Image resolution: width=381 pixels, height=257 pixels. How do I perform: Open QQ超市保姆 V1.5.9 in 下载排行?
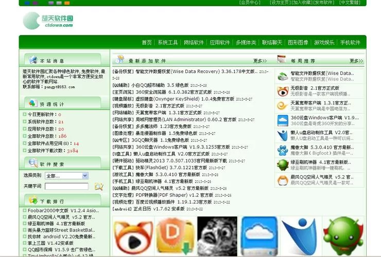(x=61, y=249)
